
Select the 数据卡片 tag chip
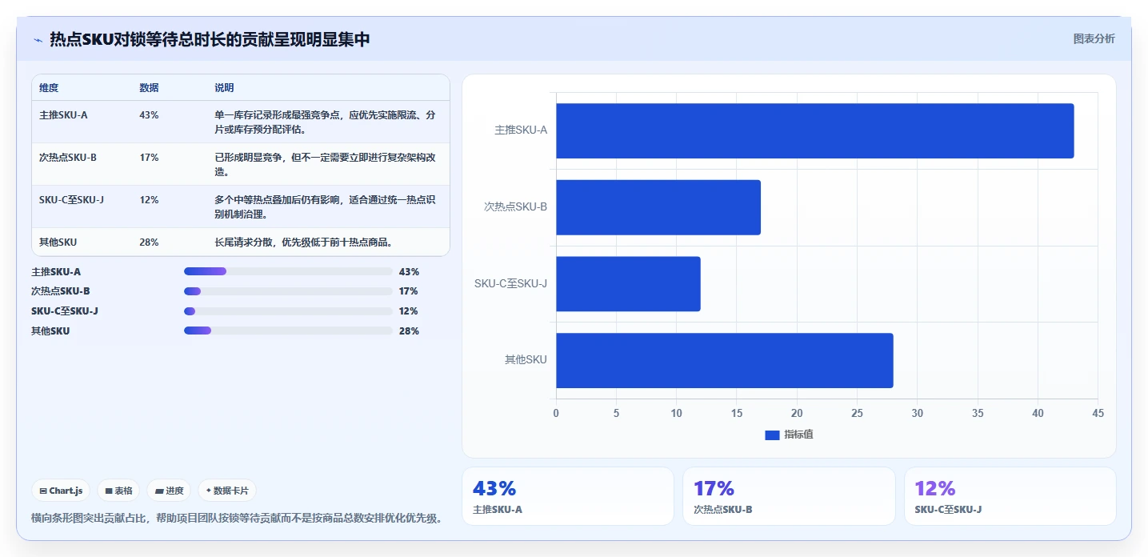click(x=227, y=491)
